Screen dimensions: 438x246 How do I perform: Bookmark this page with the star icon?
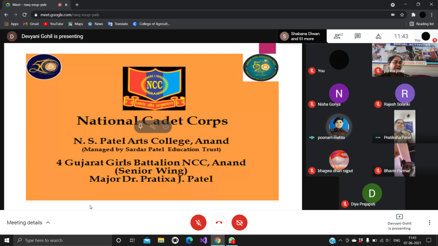tap(402, 15)
